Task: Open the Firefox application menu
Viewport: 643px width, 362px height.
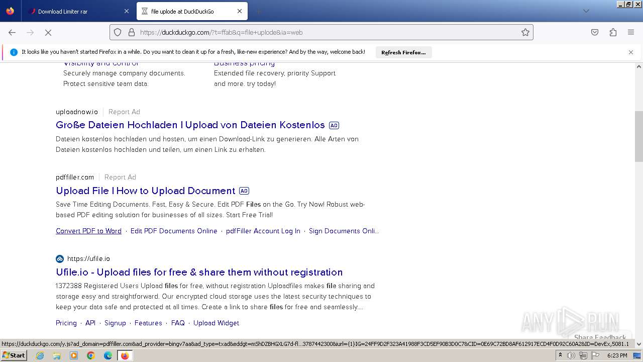Action: pyautogui.click(x=631, y=32)
